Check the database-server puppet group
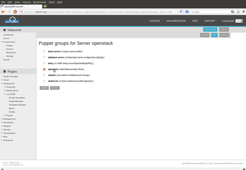The image size is (246, 170). (44, 57)
